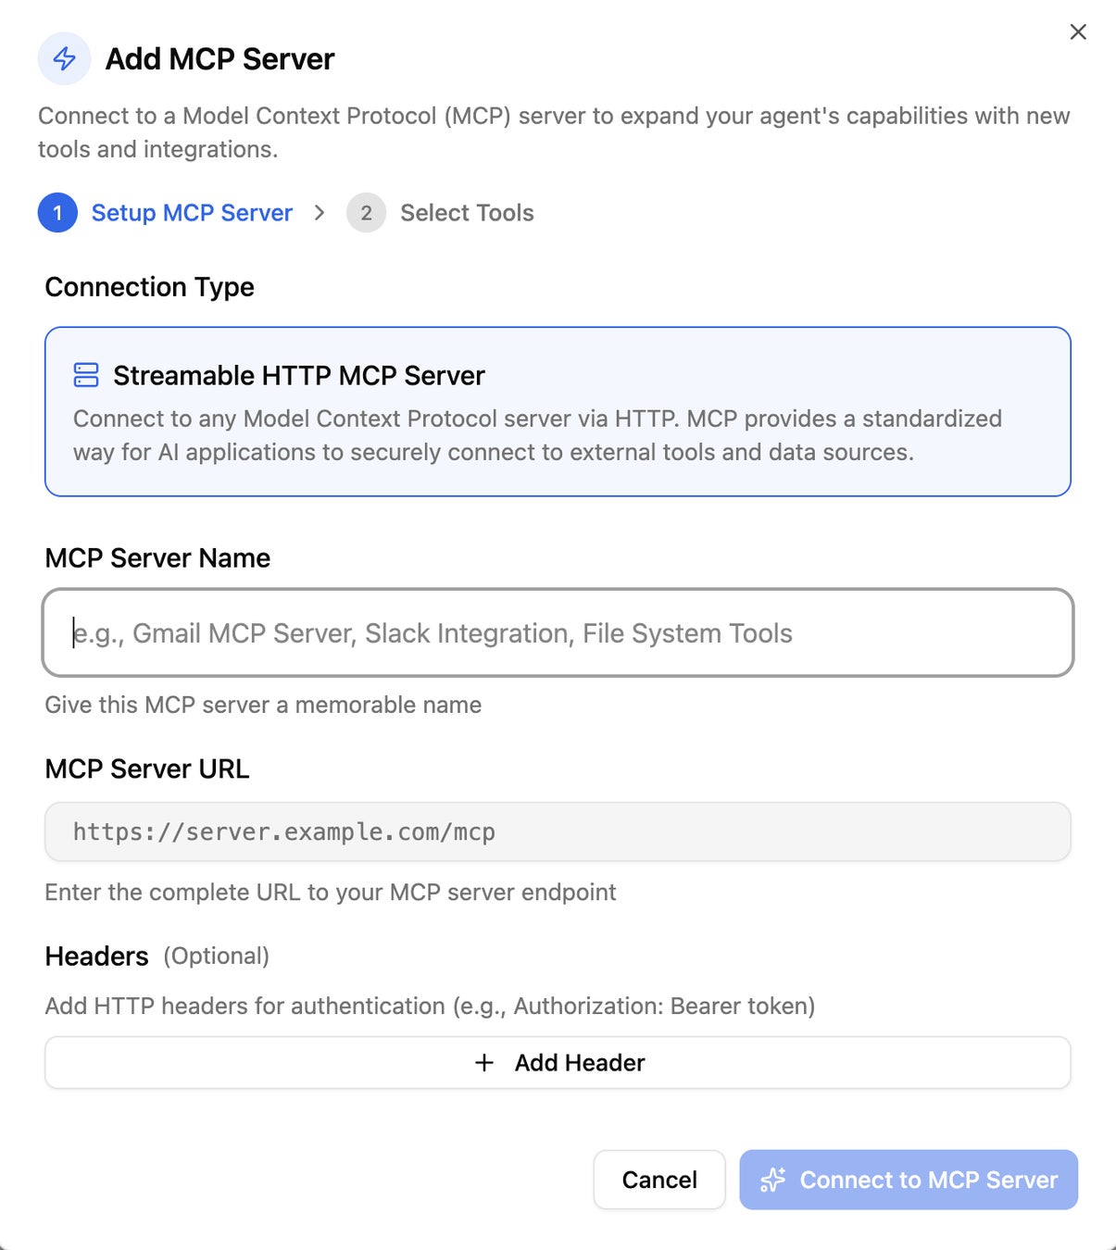Click the server stack icon in the card
Viewport: 1116px width, 1250px height.
pos(86,375)
